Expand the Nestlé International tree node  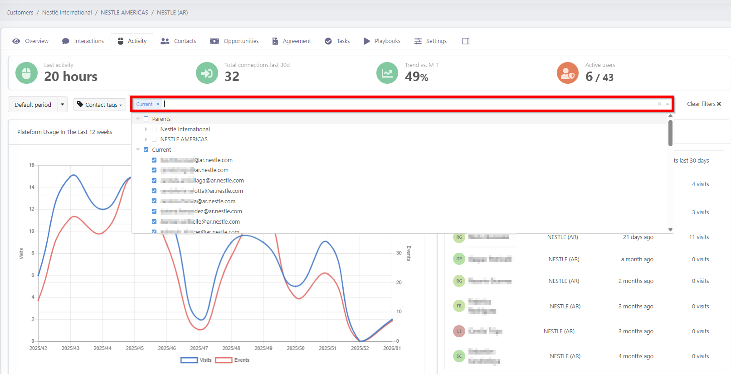(x=146, y=129)
